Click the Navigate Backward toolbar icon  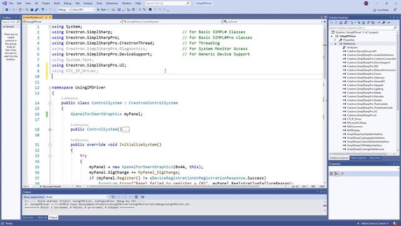pyautogui.click(x=7, y=10)
